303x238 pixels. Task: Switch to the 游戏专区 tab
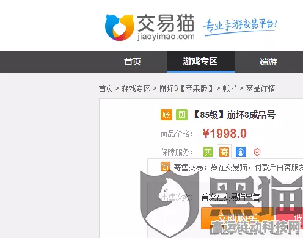point(200,62)
